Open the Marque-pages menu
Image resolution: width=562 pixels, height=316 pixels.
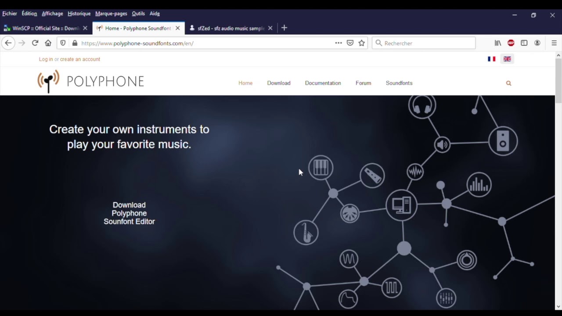pyautogui.click(x=111, y=14)
